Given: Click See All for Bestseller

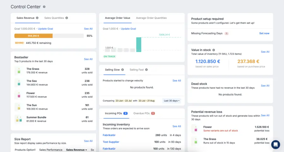Looking at the screenshot, I should [88, 59].
